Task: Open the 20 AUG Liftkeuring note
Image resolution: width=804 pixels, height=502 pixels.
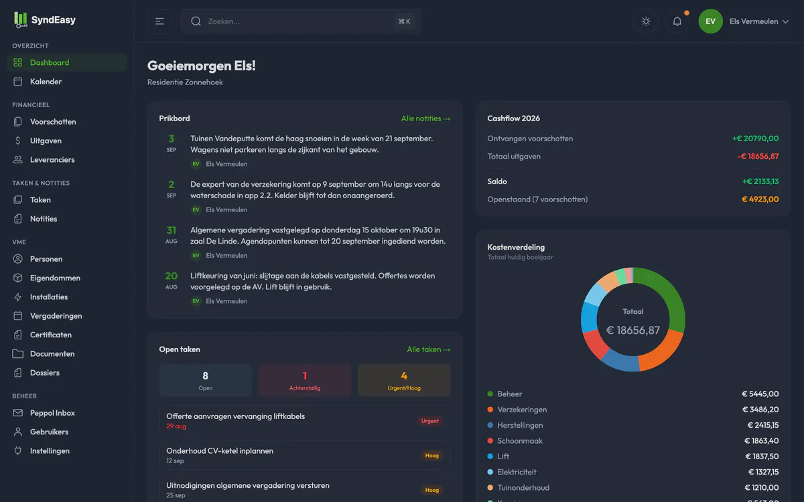Action: point(305,288)
